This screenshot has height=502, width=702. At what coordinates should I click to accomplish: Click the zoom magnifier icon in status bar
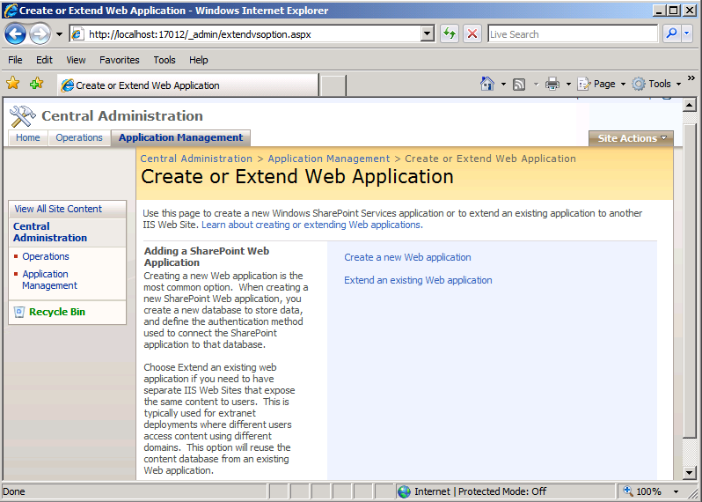(628, 491)
